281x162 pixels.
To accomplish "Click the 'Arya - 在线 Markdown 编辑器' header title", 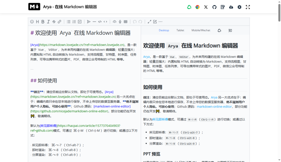I will click(x=70, y=7).
